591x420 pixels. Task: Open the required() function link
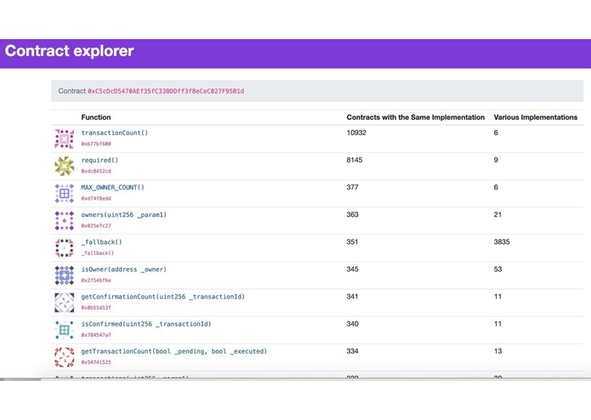pyautogui.click(x=99, y=160)
